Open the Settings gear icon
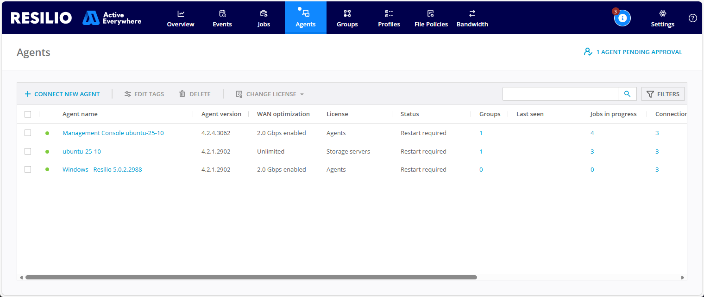 [662, 14]
